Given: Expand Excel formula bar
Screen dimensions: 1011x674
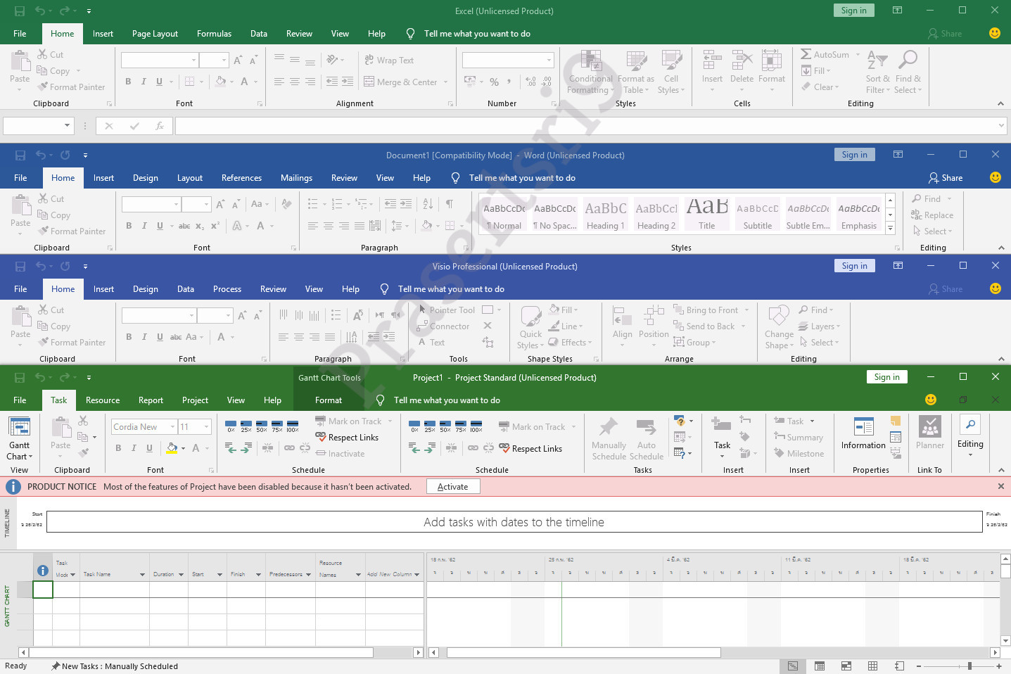Looking at the screenshot, I should click(1001, 126).
